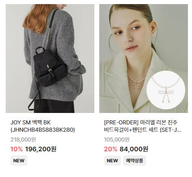
Task: Click the 비드목걸이+펜던트 세트 title line
Action: point(143,130)
